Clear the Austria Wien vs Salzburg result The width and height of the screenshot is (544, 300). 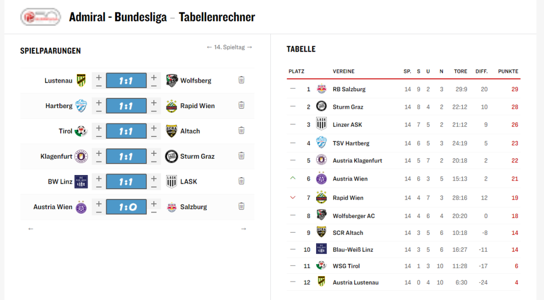241,207
